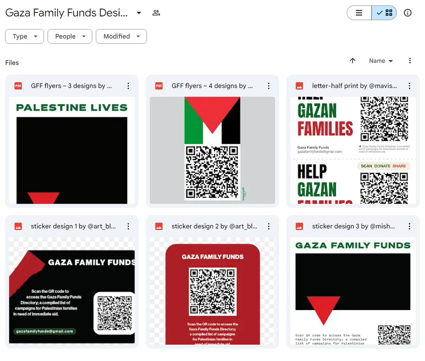Click image icon of letter-half print file
This screenshot has height=361, width=425.
[x=299, y=86]
